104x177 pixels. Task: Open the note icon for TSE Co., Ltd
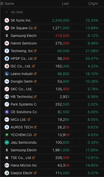[x=33, y=157]
